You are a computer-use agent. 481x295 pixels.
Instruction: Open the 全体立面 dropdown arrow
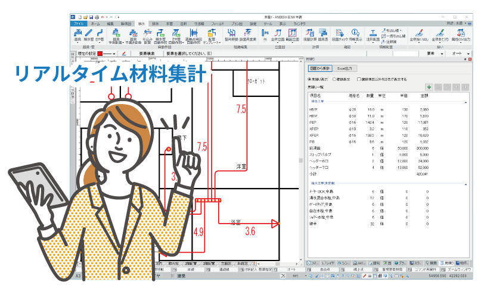[278, 43]
